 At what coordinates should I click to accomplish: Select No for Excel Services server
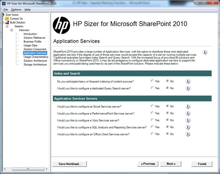pyautogui.click(x=167, y=106)
